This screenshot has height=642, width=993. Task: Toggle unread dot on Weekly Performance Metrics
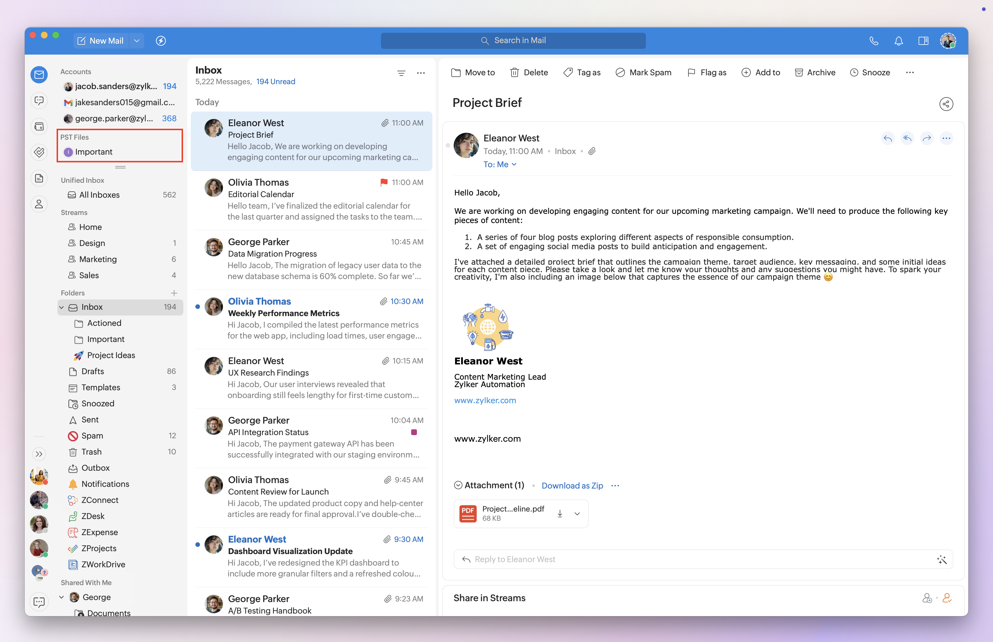tap(197, 307)
